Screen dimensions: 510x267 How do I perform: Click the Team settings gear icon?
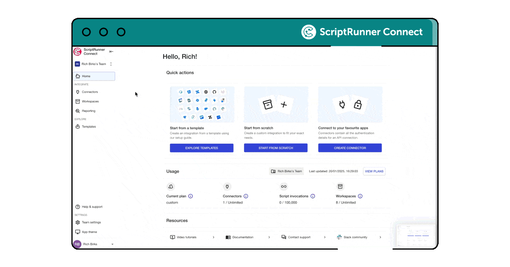[x=78, y=222]
